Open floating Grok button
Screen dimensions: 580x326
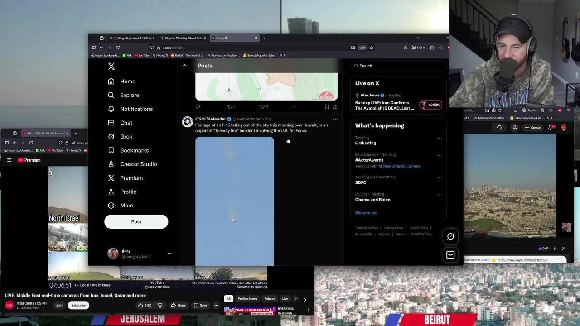click(450, 236)
